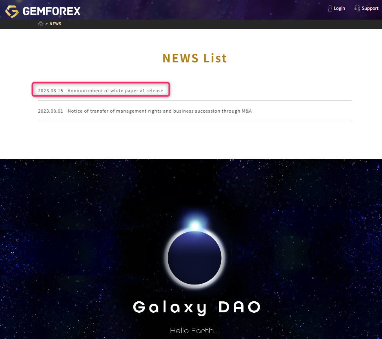Click the bright sun flare above the planet
The height and width of the screenshot is (339, 382).
[195, 226]
